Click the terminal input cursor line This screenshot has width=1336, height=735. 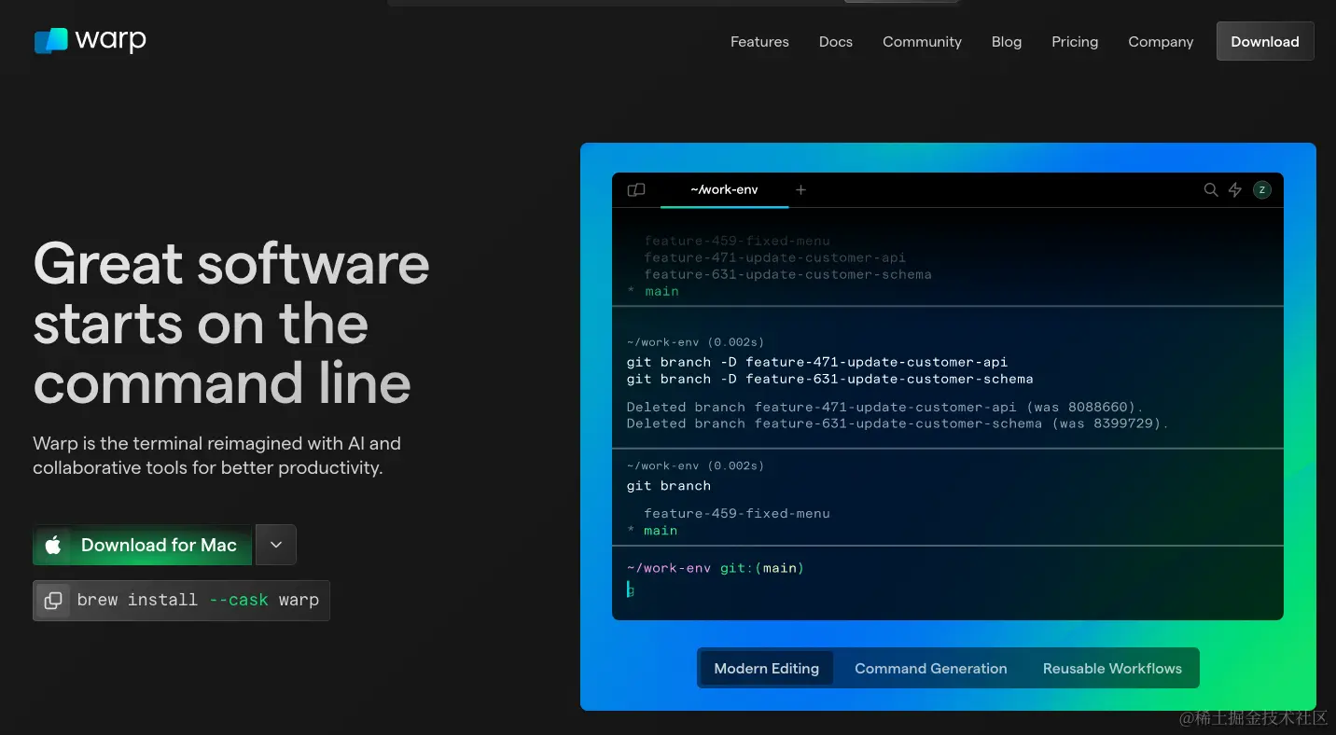click(631, 589)
